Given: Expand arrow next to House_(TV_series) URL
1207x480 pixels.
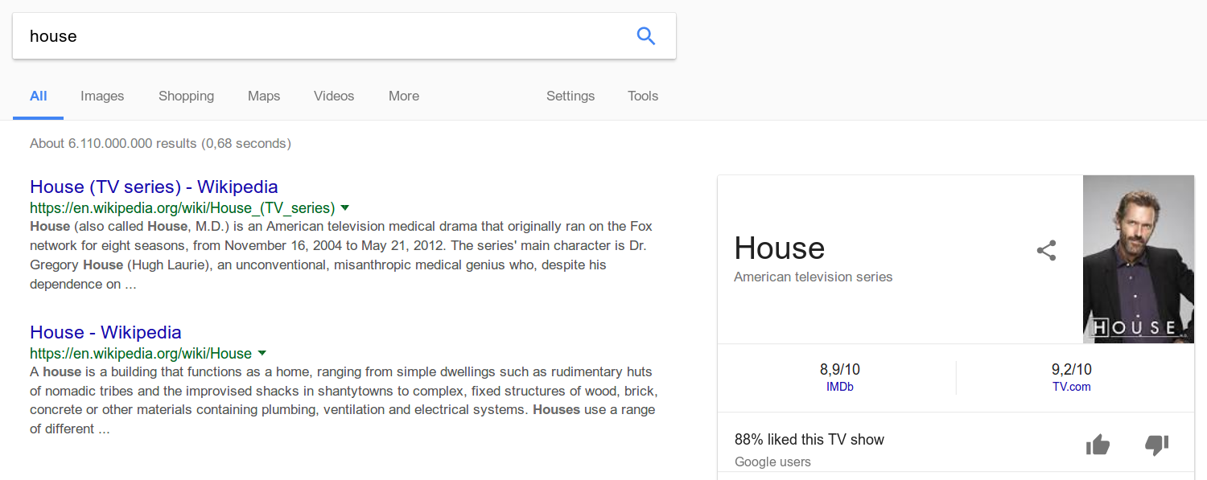Looking at the screenshot, I should [345, 207].
